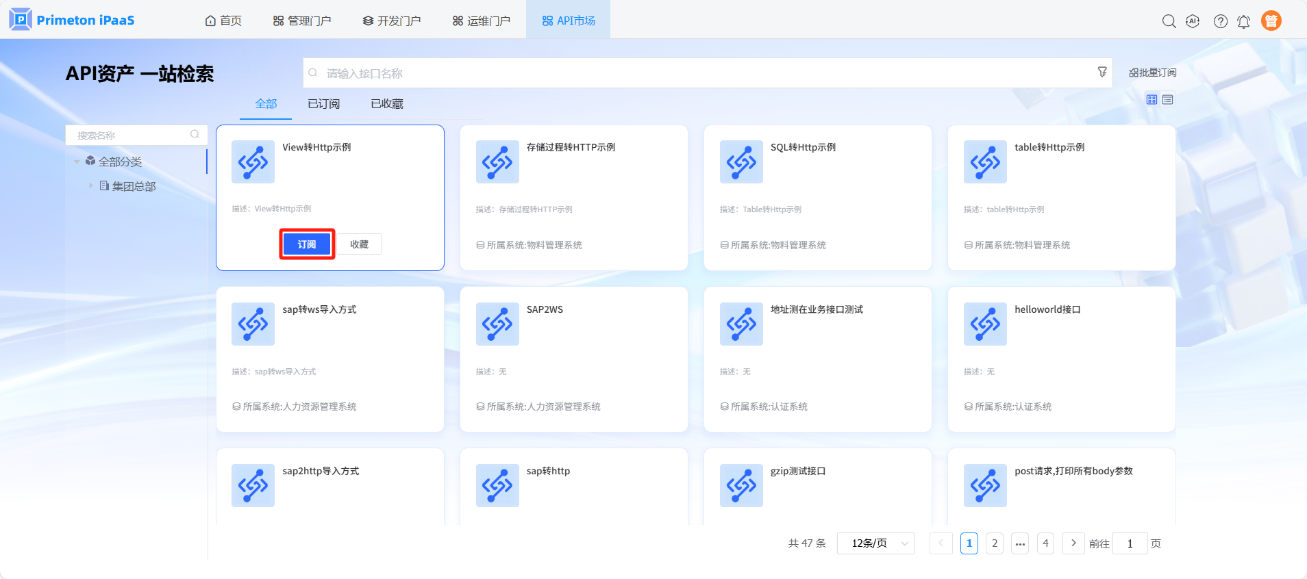Switch to the 已订阅 tab
This screenshot has height=579, width=1307.
pyautogui.click(x=323, y=104)
